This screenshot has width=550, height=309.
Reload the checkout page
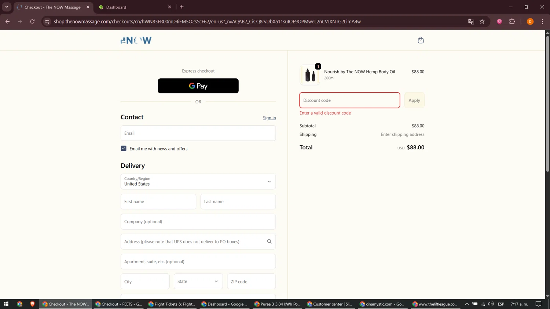coord(32,22)
